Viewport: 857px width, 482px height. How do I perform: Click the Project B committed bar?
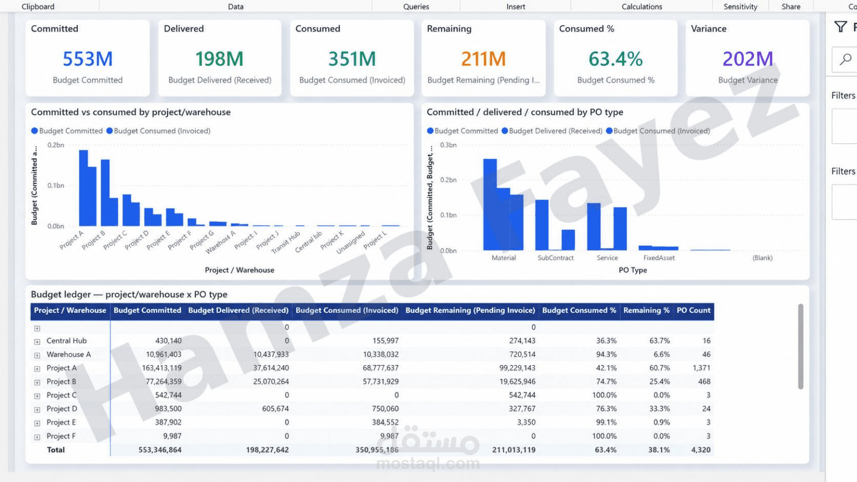click(x=105, y=193)
